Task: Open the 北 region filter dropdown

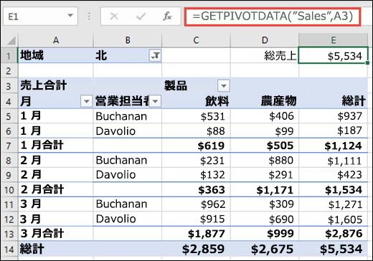Action: click(155, 56)
